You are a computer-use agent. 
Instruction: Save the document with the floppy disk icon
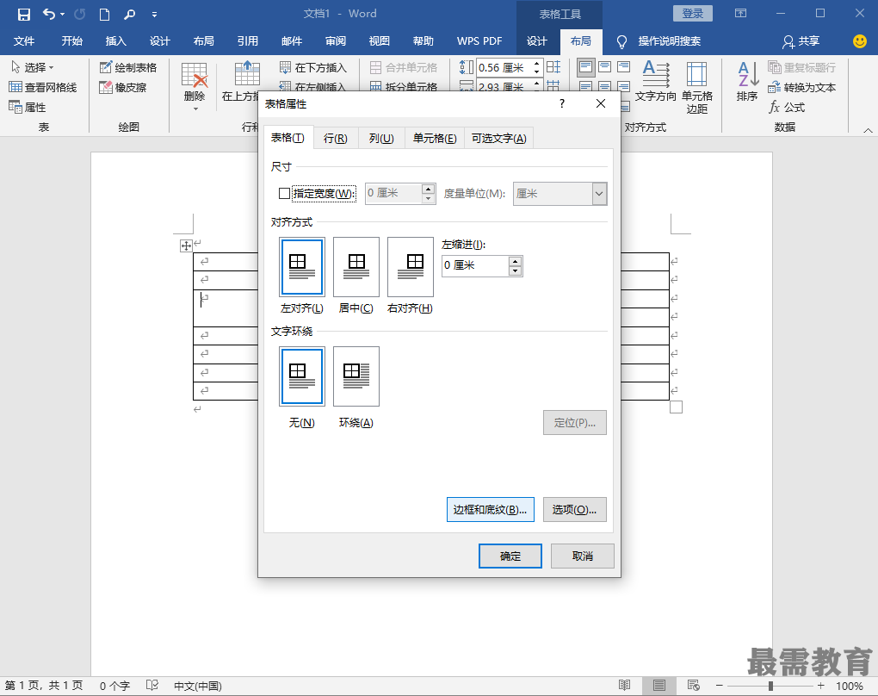click(x=23, y=14)
